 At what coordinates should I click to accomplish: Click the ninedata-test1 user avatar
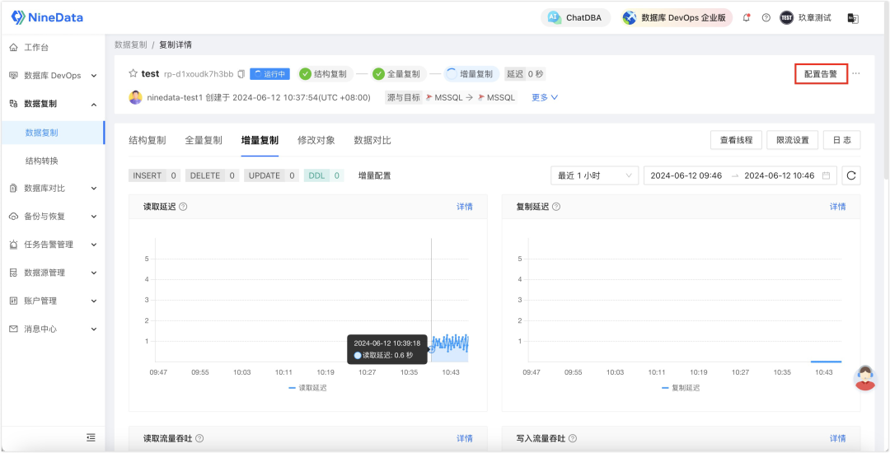[136, 97]
